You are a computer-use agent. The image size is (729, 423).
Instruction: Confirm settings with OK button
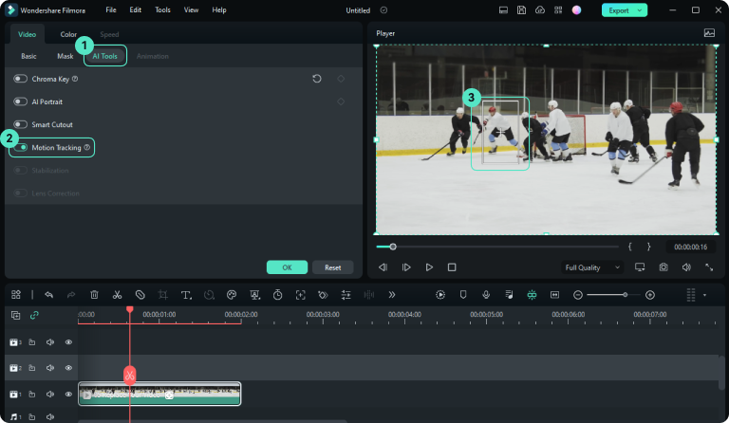tap(287, 267)
